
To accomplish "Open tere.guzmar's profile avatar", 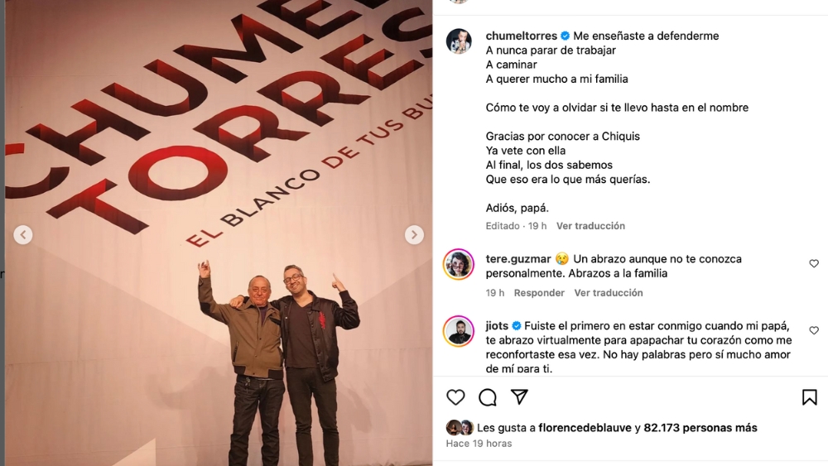I will point(459,264).
